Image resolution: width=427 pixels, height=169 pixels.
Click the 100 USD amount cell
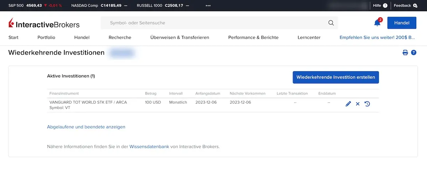[153, 102]
